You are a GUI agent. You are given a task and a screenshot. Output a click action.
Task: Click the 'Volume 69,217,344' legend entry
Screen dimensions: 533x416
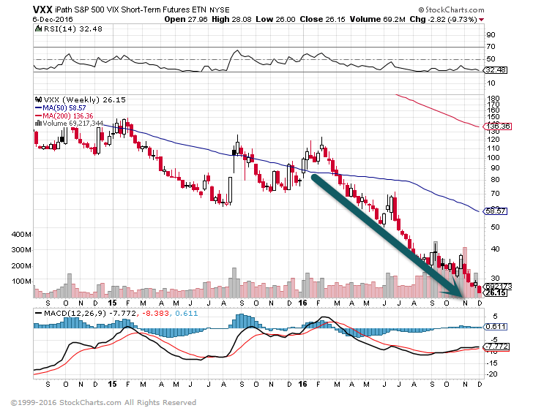point(72,123)
